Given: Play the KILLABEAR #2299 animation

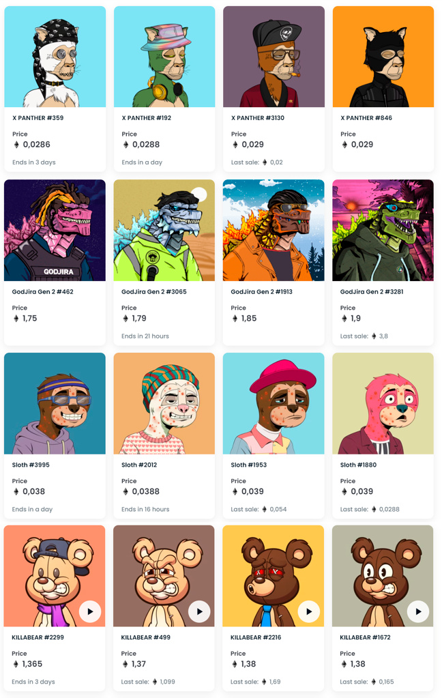Looking at the screenshot, I should pos(90,611).
